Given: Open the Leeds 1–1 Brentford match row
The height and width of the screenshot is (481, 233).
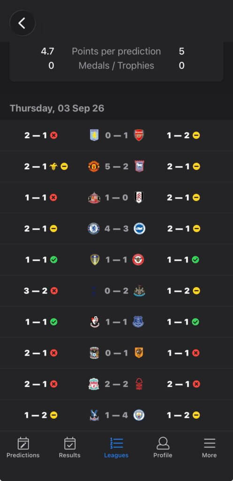Looking at the screenshot, I should [116, 260].
